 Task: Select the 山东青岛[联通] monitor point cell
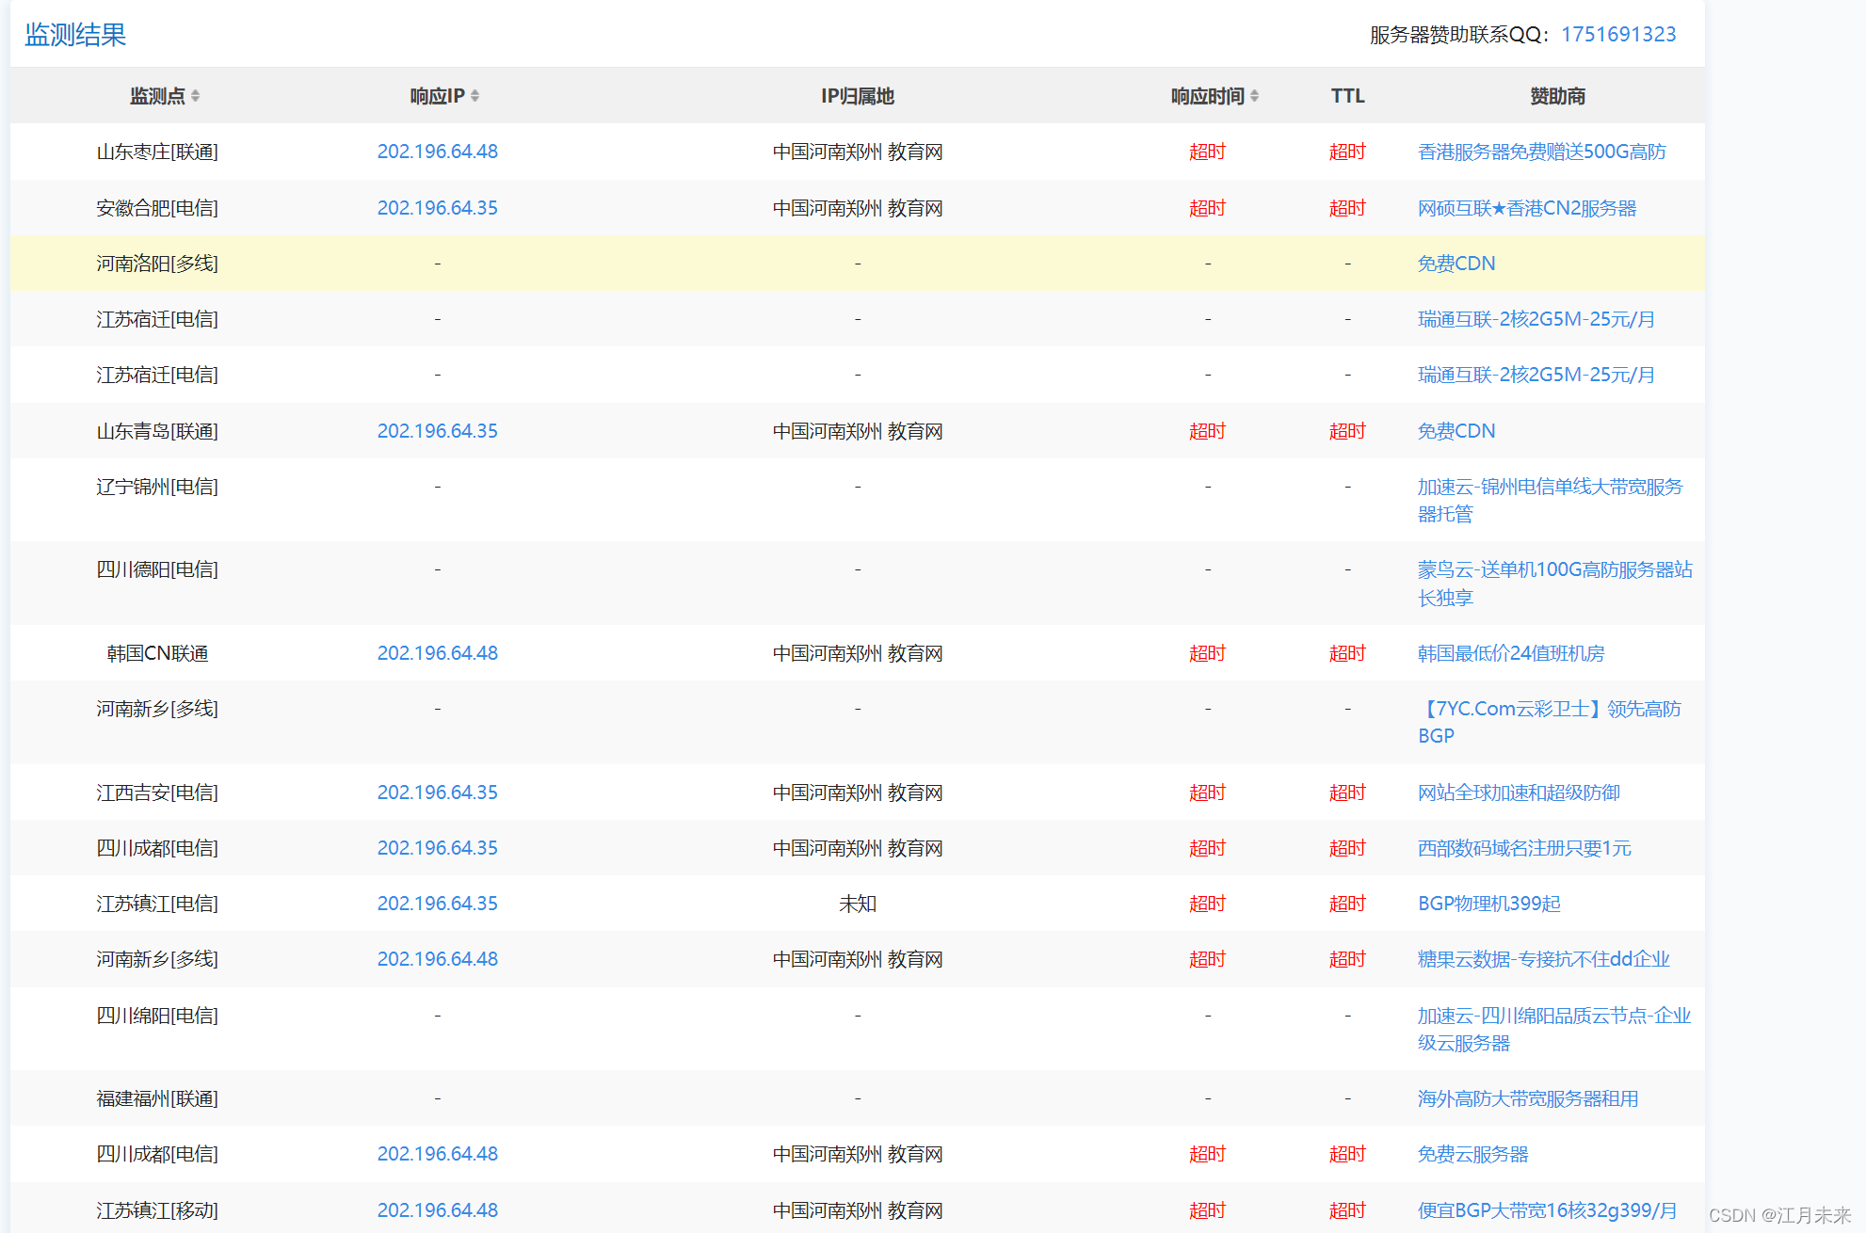(x=157, y=431)
